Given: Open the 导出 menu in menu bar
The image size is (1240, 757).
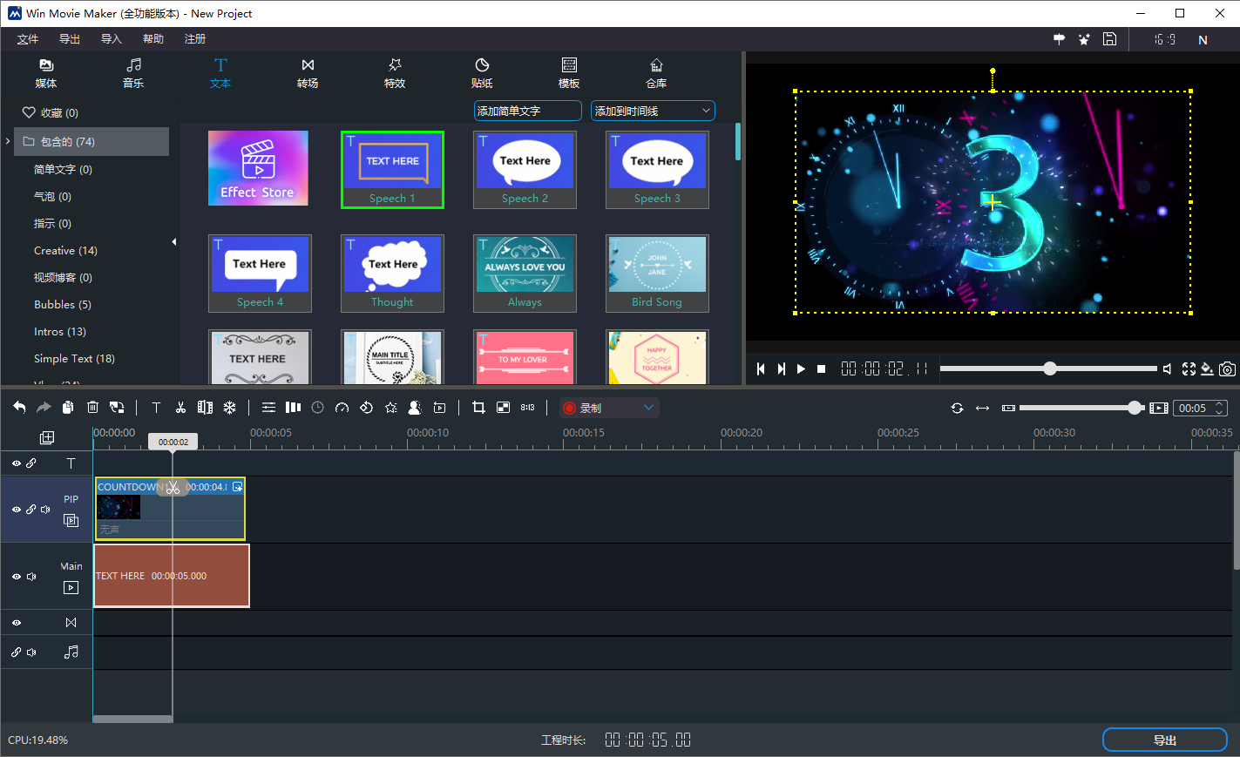Looking at the screenshot, I should pos(70,39).
